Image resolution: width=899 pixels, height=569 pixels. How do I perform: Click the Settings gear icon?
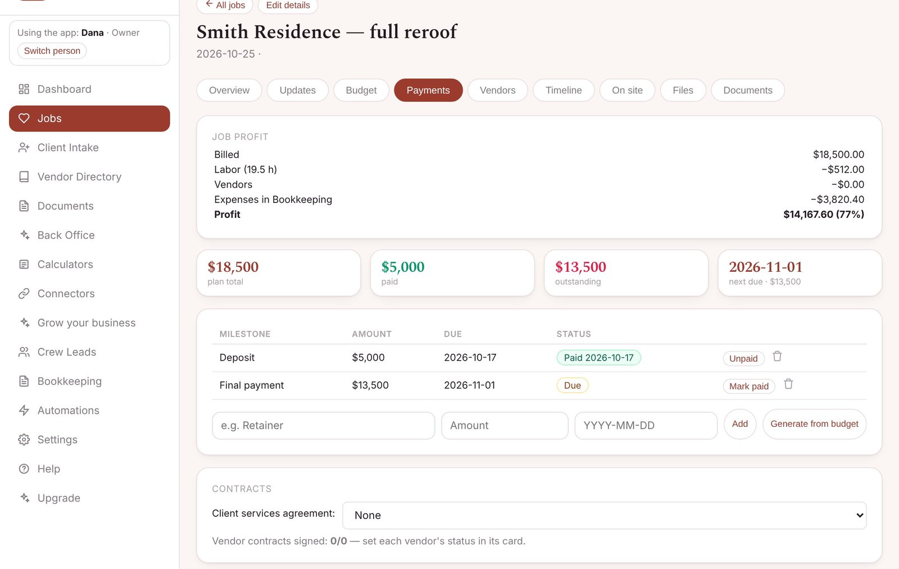coord(24,440)
